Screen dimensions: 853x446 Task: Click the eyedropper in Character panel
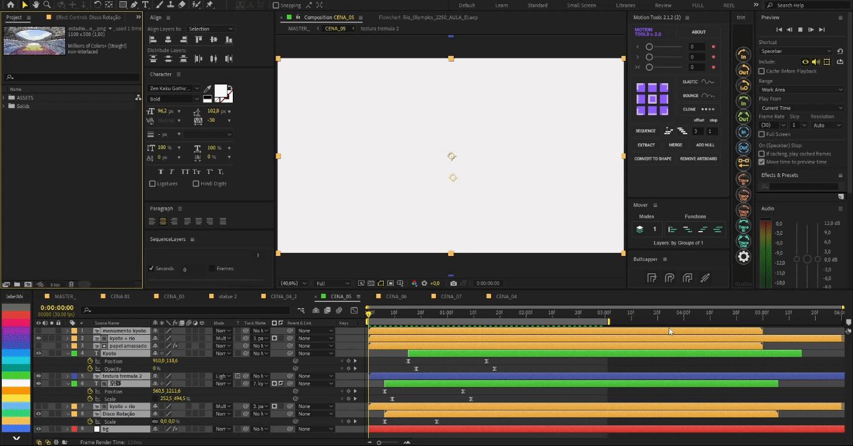click(208, 89)
